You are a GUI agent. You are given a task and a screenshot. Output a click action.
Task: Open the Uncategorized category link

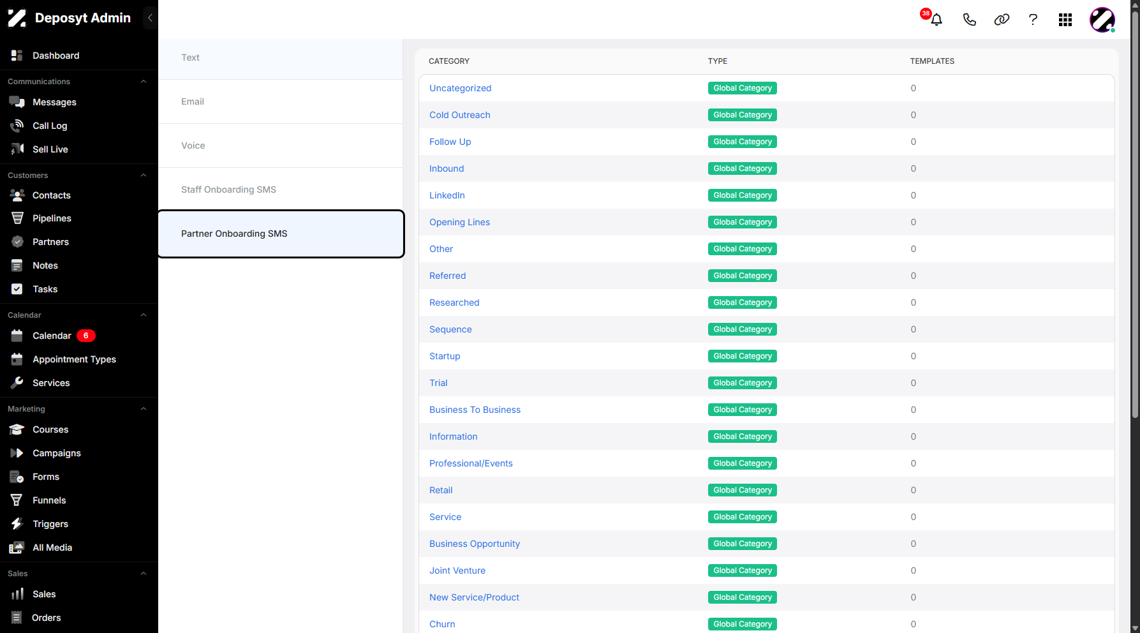coord(460,88)
